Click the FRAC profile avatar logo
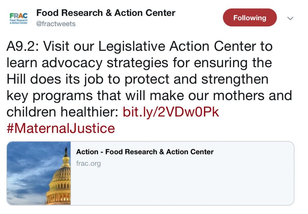308x214 pixels. tap(19, 18)
